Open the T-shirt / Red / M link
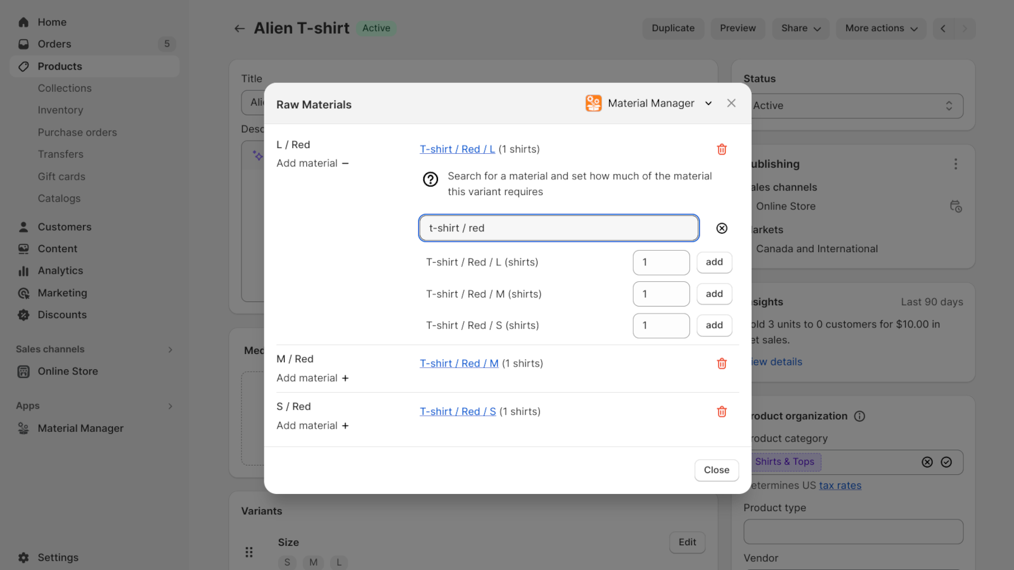Viewport: 1014px width, 570px height. (x=459, y=363)
